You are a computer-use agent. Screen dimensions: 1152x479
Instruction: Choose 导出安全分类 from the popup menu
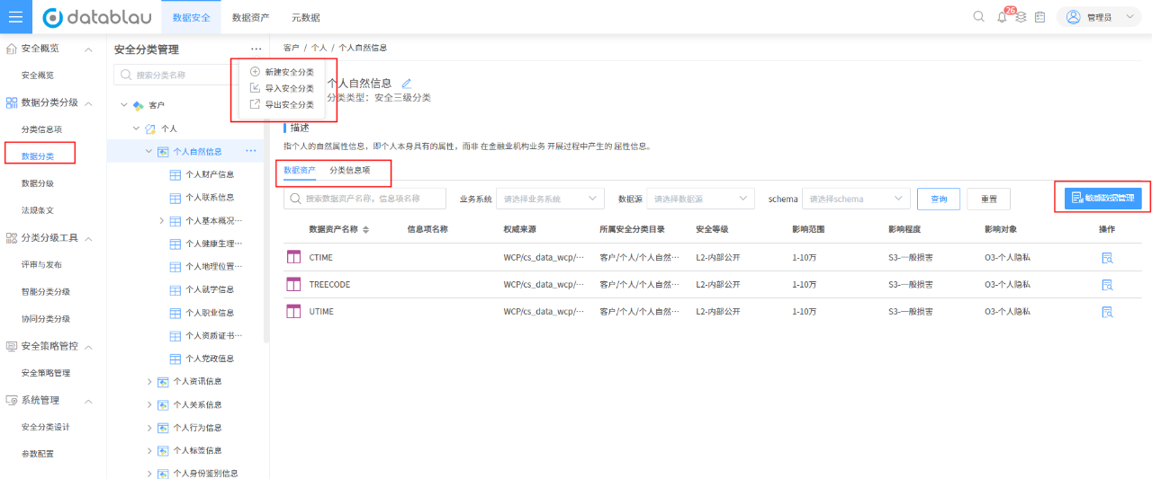click(282, 104)
